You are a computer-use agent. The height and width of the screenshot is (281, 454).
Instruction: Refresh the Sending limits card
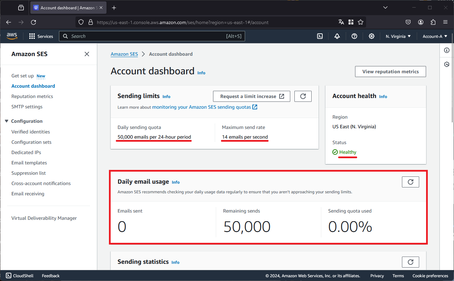click(x=303, y=96)
